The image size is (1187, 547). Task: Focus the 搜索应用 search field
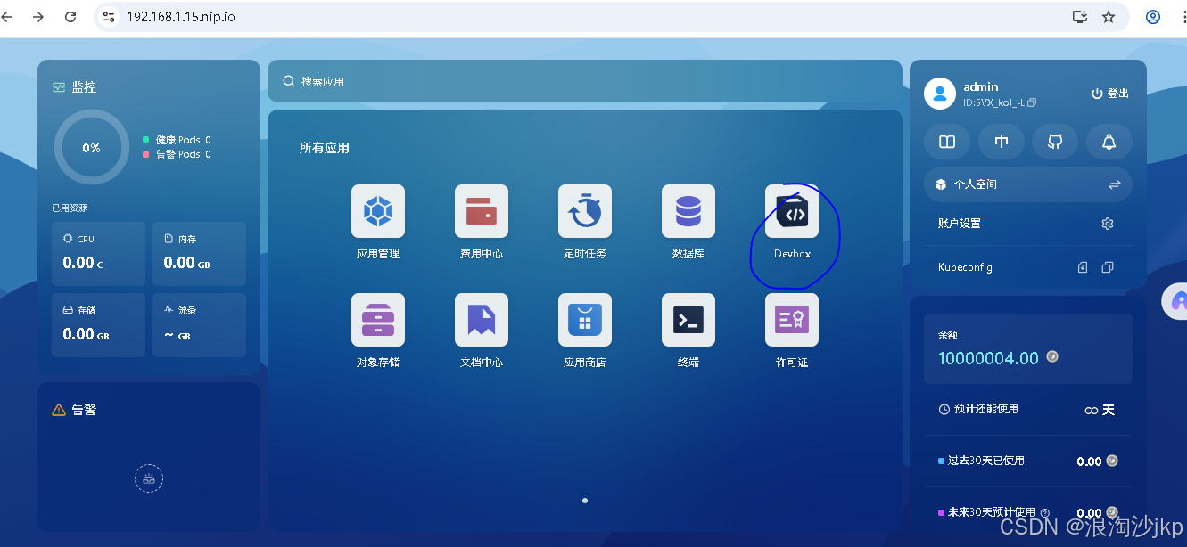click(x=585, y=81)
